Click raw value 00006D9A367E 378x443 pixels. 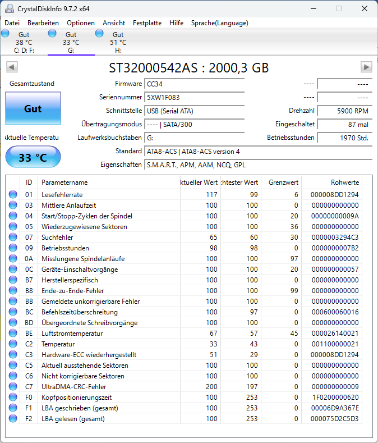[x=335, y=408]
